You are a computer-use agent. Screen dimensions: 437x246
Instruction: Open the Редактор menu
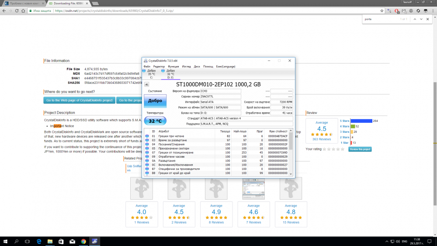coord(159,66)
